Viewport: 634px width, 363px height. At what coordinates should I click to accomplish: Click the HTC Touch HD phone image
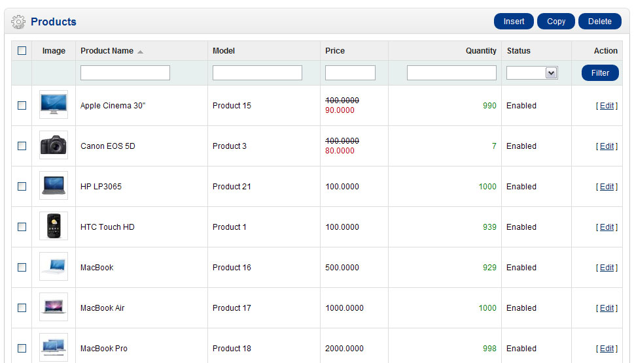53,227
